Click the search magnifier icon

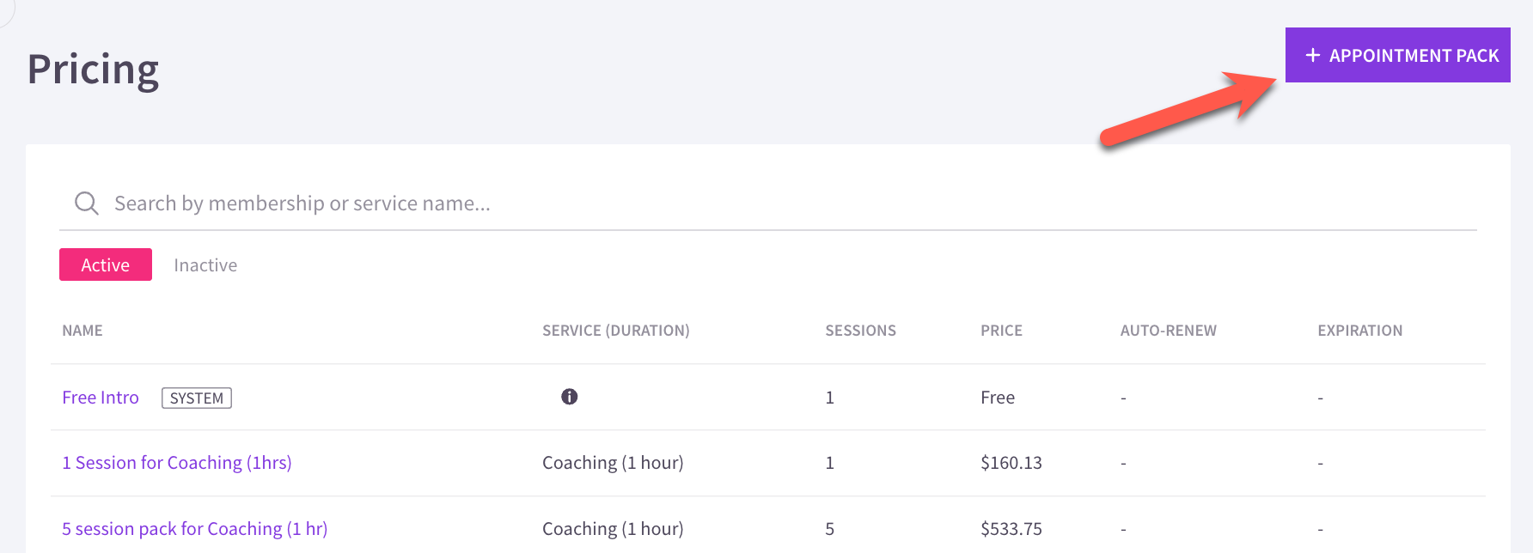(x=86, y=204)
